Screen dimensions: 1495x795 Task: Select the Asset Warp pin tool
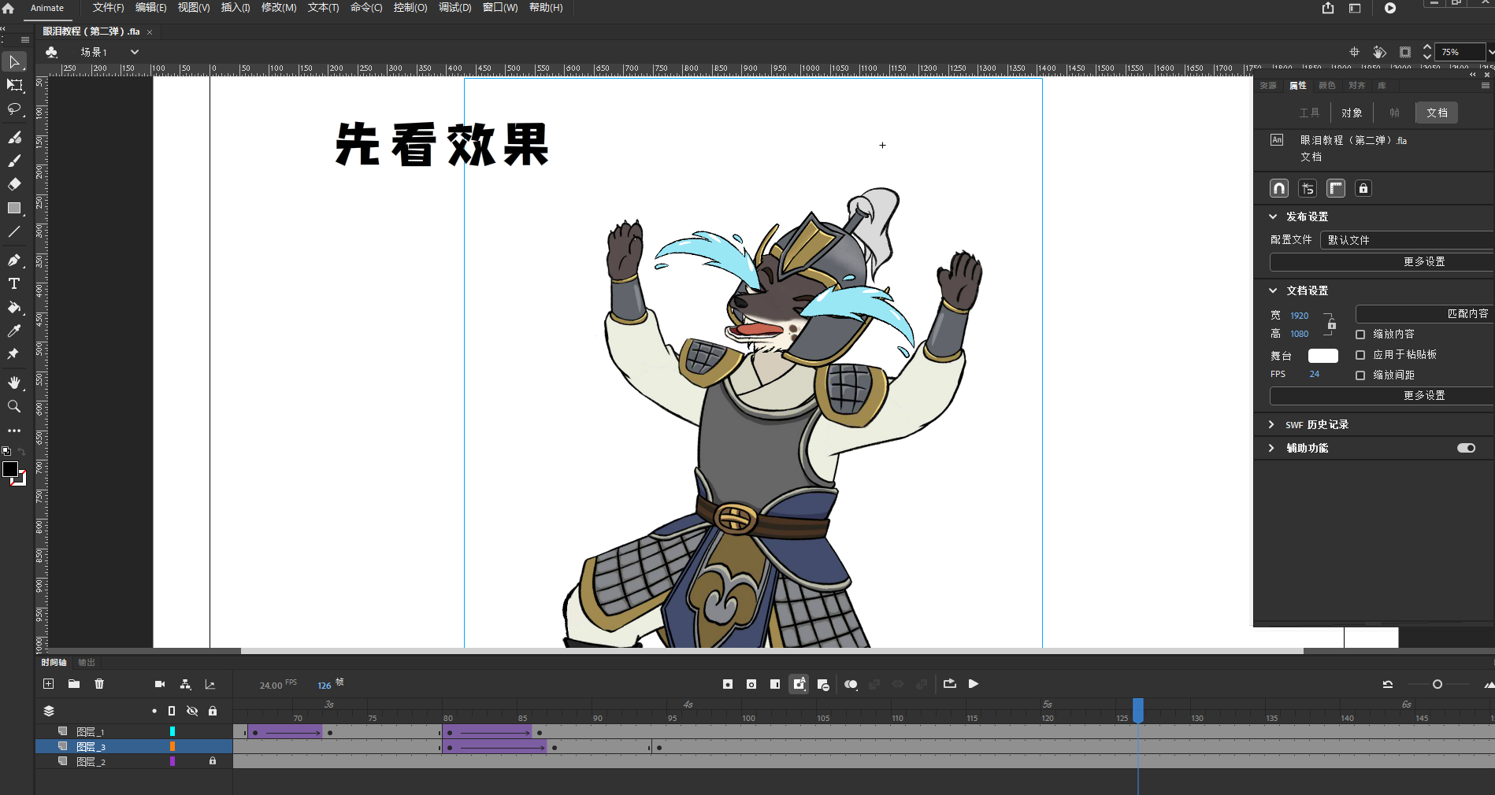pos(14,354)
